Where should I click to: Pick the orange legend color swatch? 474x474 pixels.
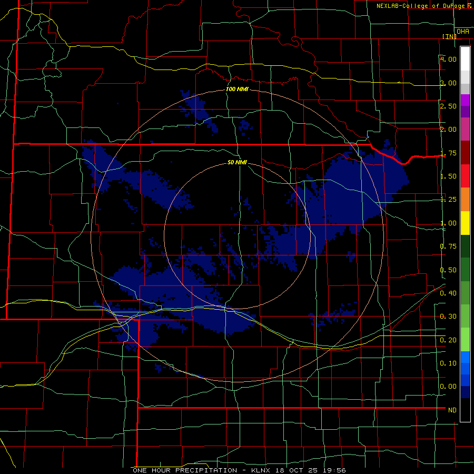pos(465,200)
